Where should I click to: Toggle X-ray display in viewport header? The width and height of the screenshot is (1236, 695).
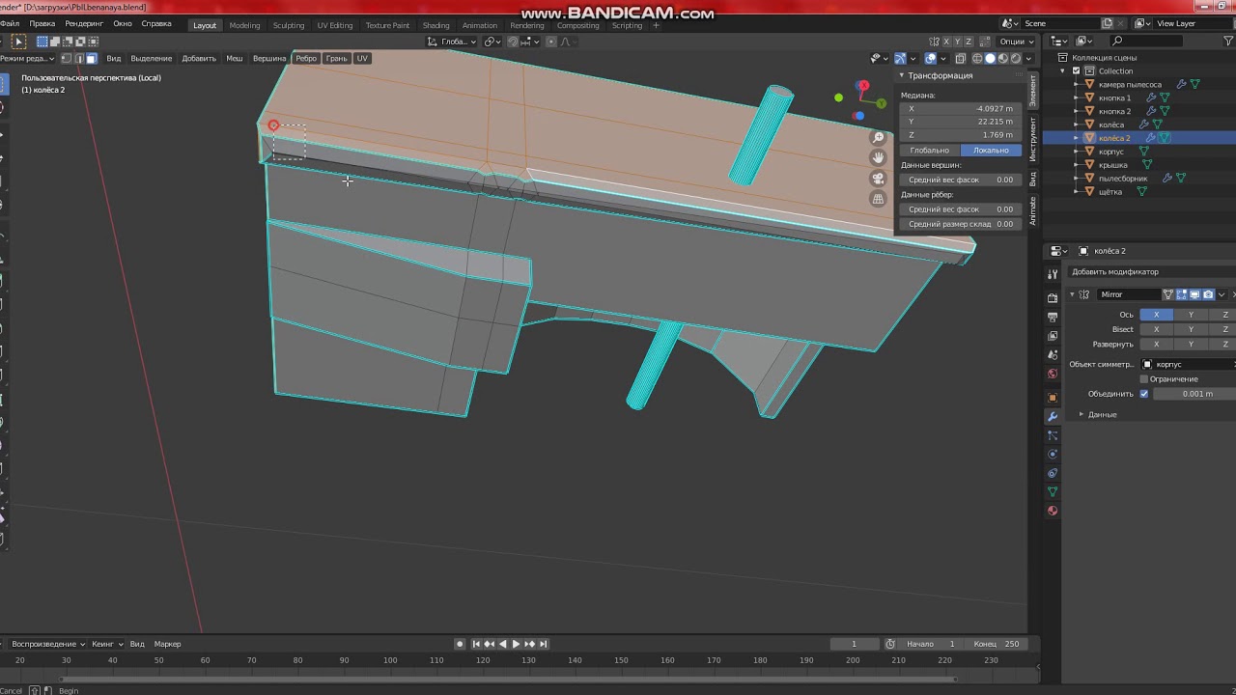pos(960,58)
